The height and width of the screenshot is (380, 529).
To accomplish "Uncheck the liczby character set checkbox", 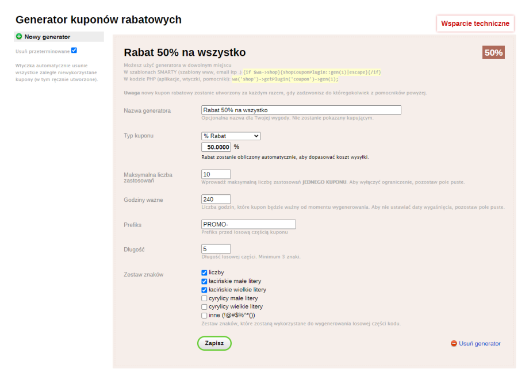I will [x=204, y=272].
